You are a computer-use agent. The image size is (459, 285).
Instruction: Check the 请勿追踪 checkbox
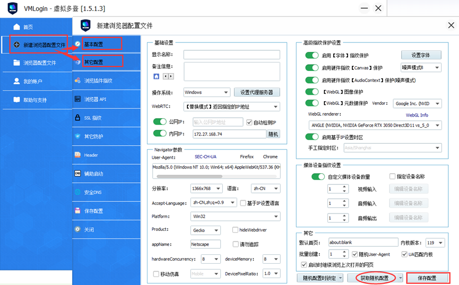(x=236, y=244)
